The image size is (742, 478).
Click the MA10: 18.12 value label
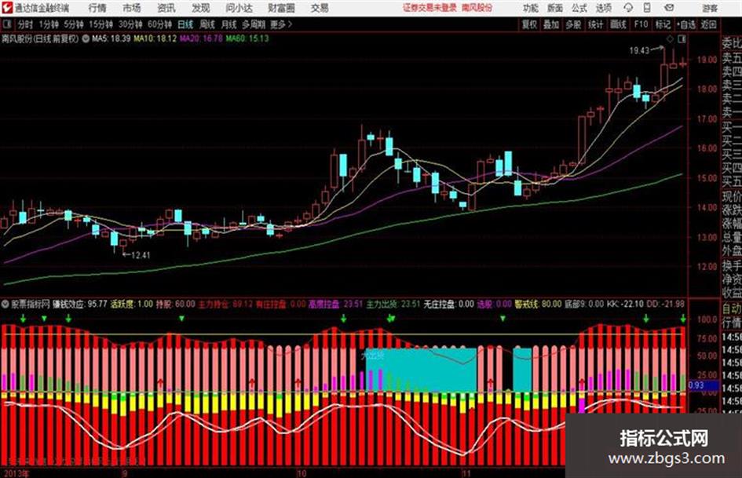click(x=155, y=38)
